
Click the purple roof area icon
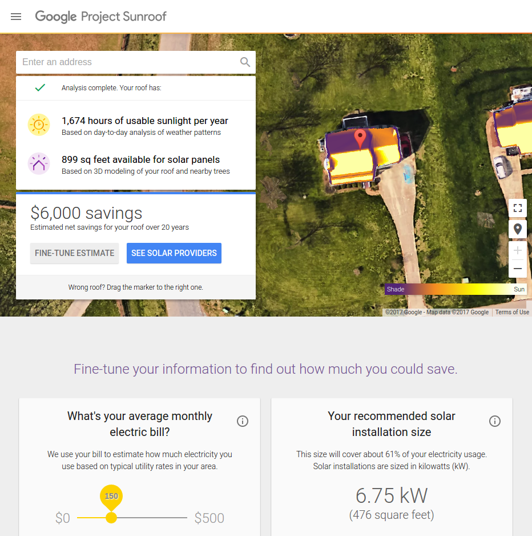click(x=39, y=164)
